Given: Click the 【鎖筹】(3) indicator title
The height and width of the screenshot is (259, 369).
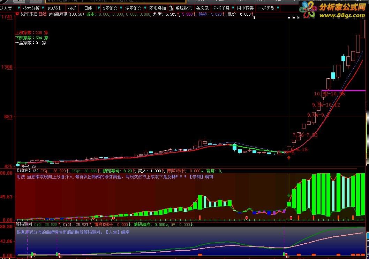Looking at the screenshot, I should pyautogui.click(x=27, y=171).
